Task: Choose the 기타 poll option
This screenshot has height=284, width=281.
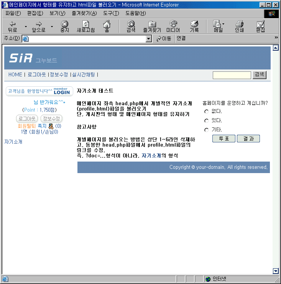Action: click(x=207, y=130)
